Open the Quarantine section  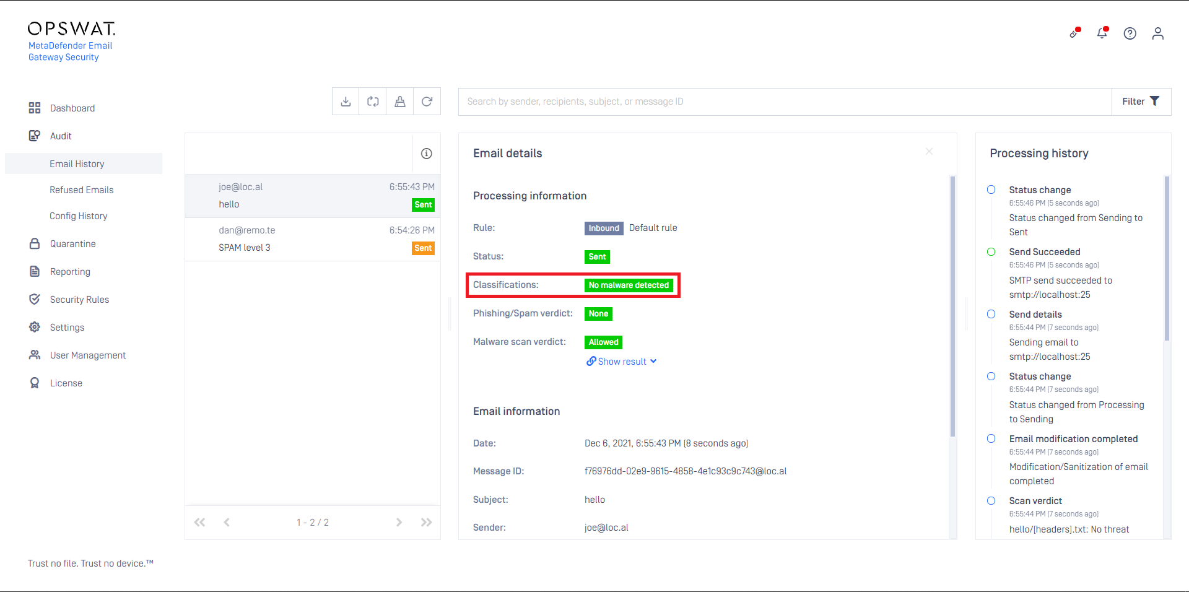point(72,244)
